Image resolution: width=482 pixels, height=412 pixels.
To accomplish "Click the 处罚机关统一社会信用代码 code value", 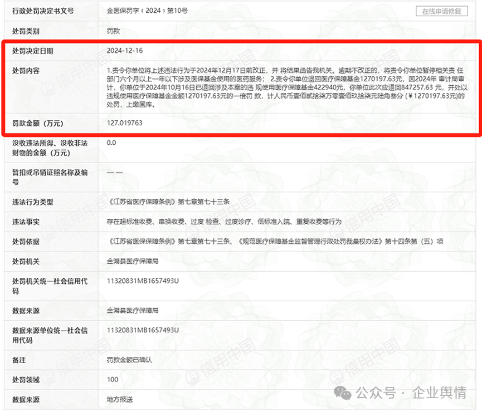I will pyautogui.click(x=143, y=281).
